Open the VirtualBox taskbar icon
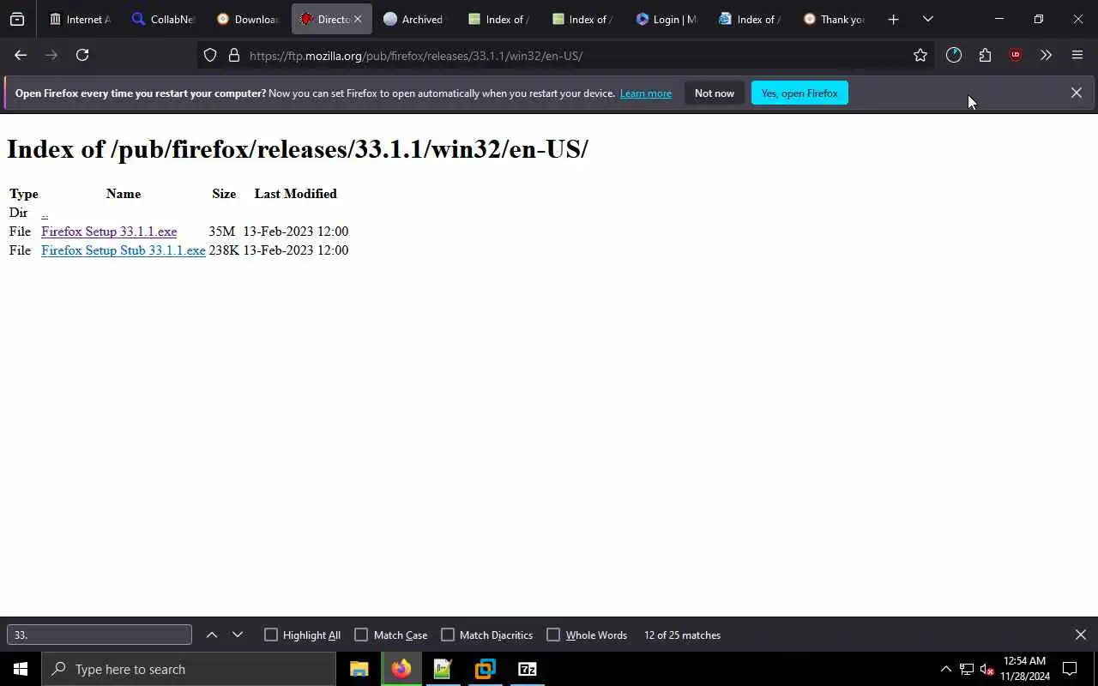Viewport: 1098px width, 686px height. tap(486, 669)
